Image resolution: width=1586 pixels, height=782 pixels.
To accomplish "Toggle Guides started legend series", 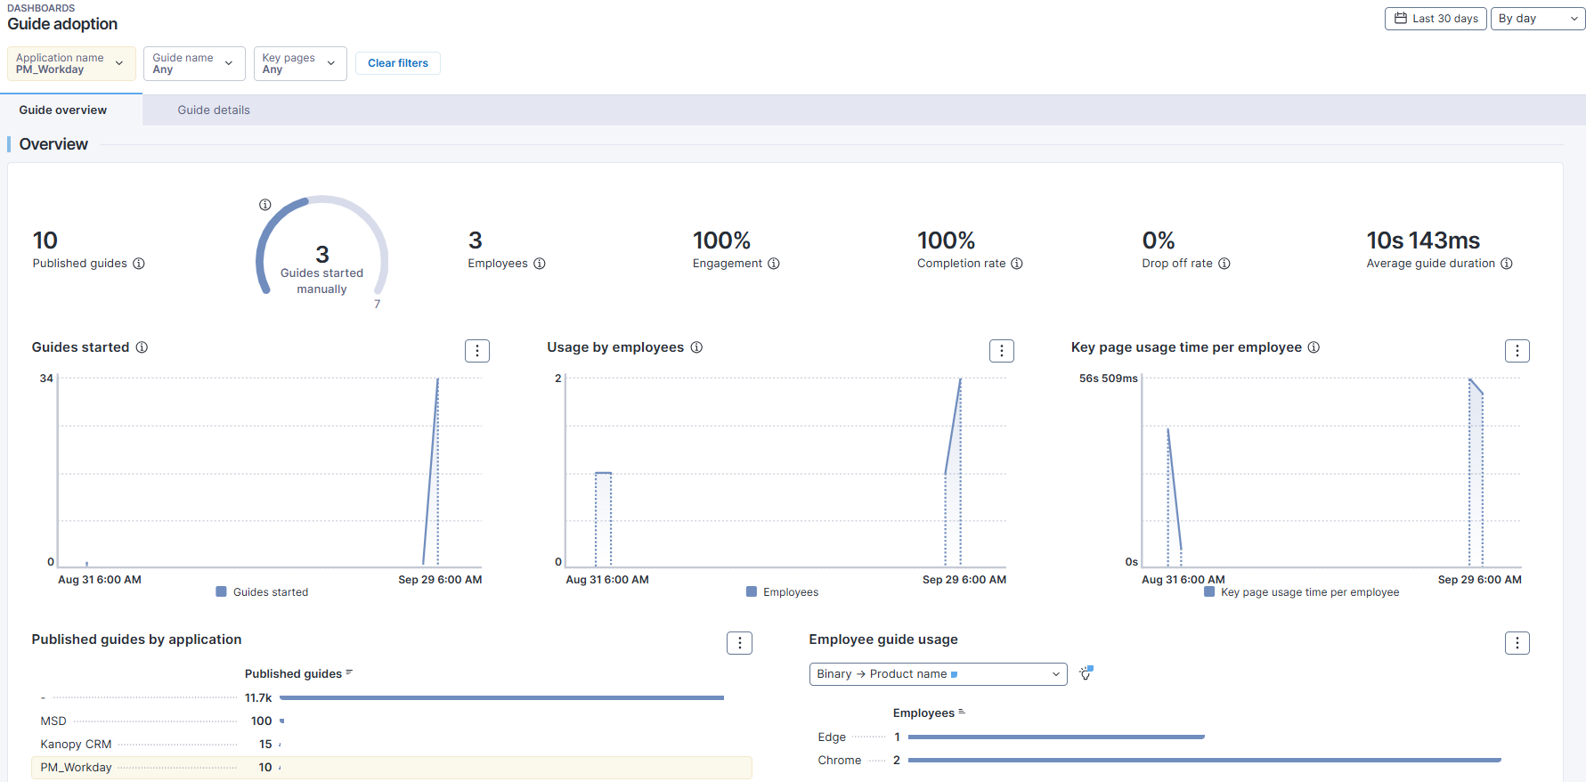I will pos(263,592).
